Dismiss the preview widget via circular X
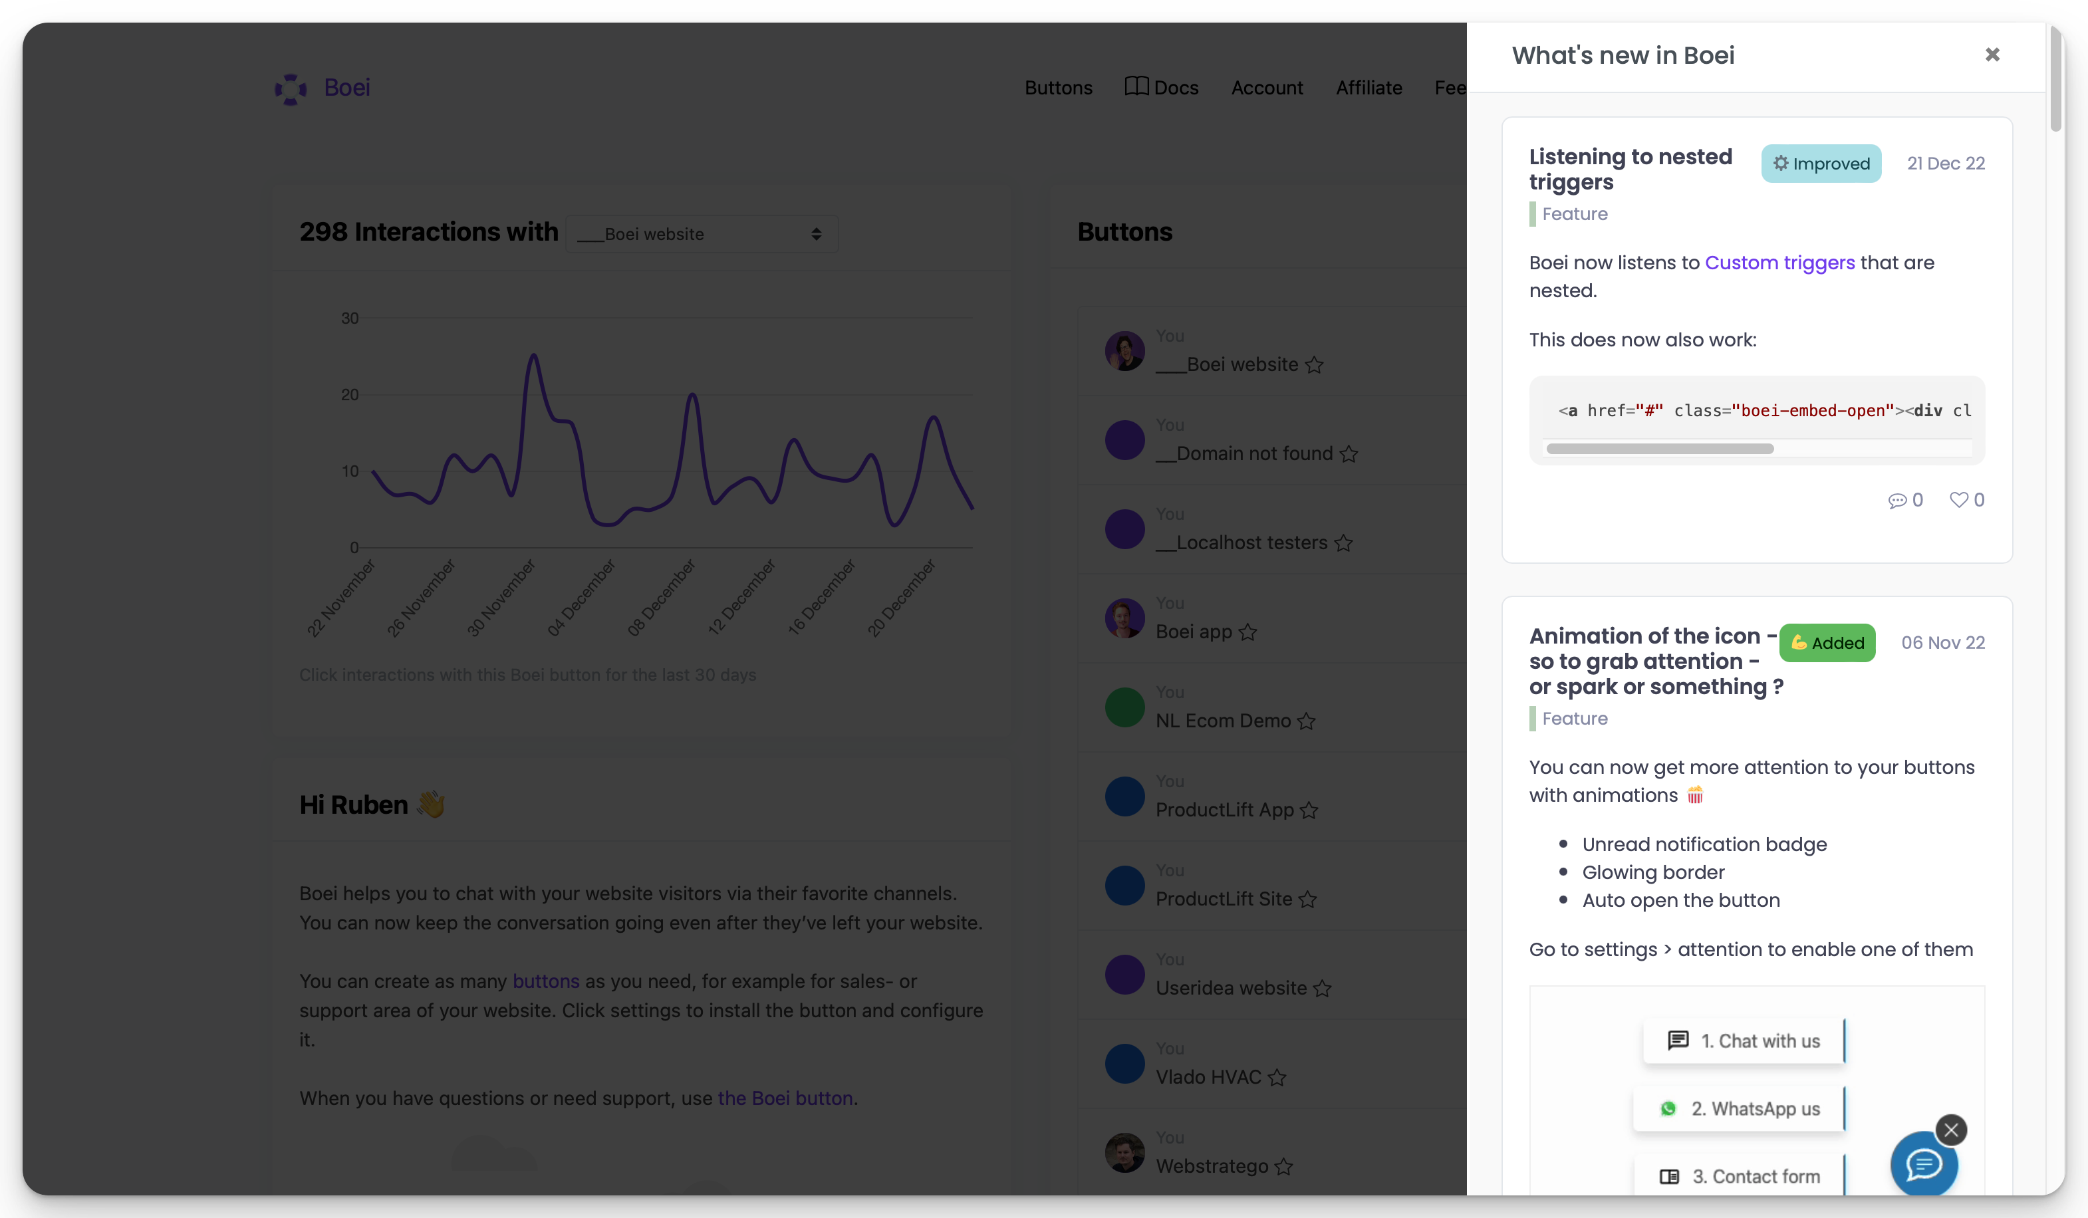 1952,1130
